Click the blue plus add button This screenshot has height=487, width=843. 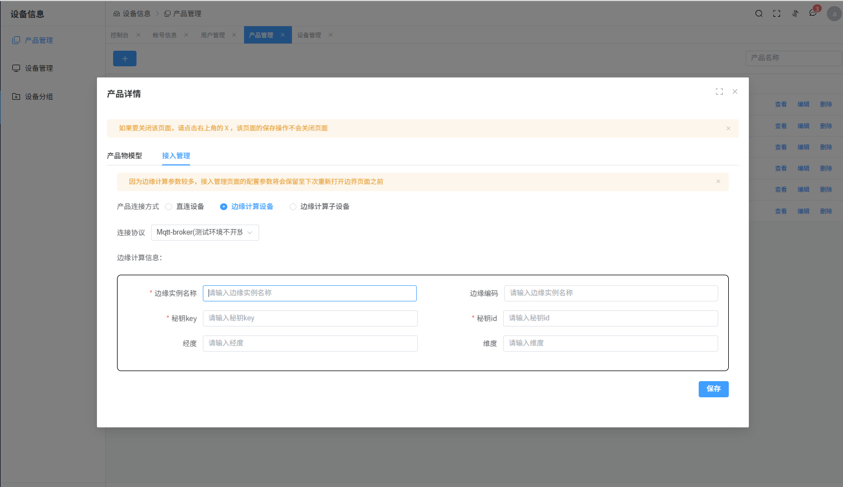125,59
